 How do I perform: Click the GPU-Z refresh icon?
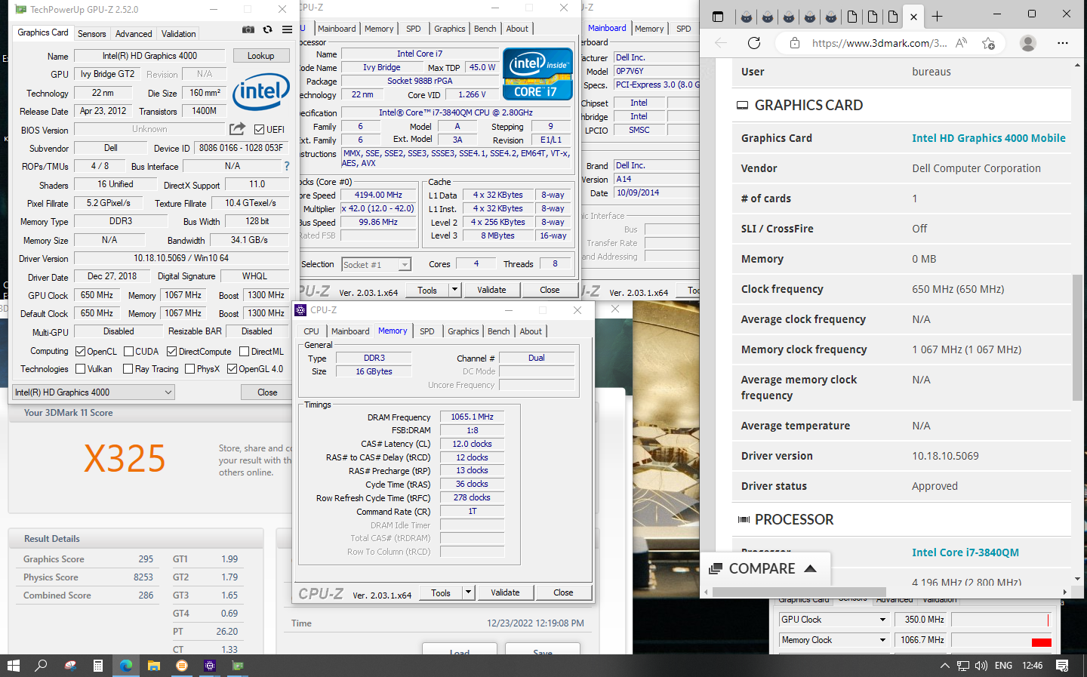point(267,29)
